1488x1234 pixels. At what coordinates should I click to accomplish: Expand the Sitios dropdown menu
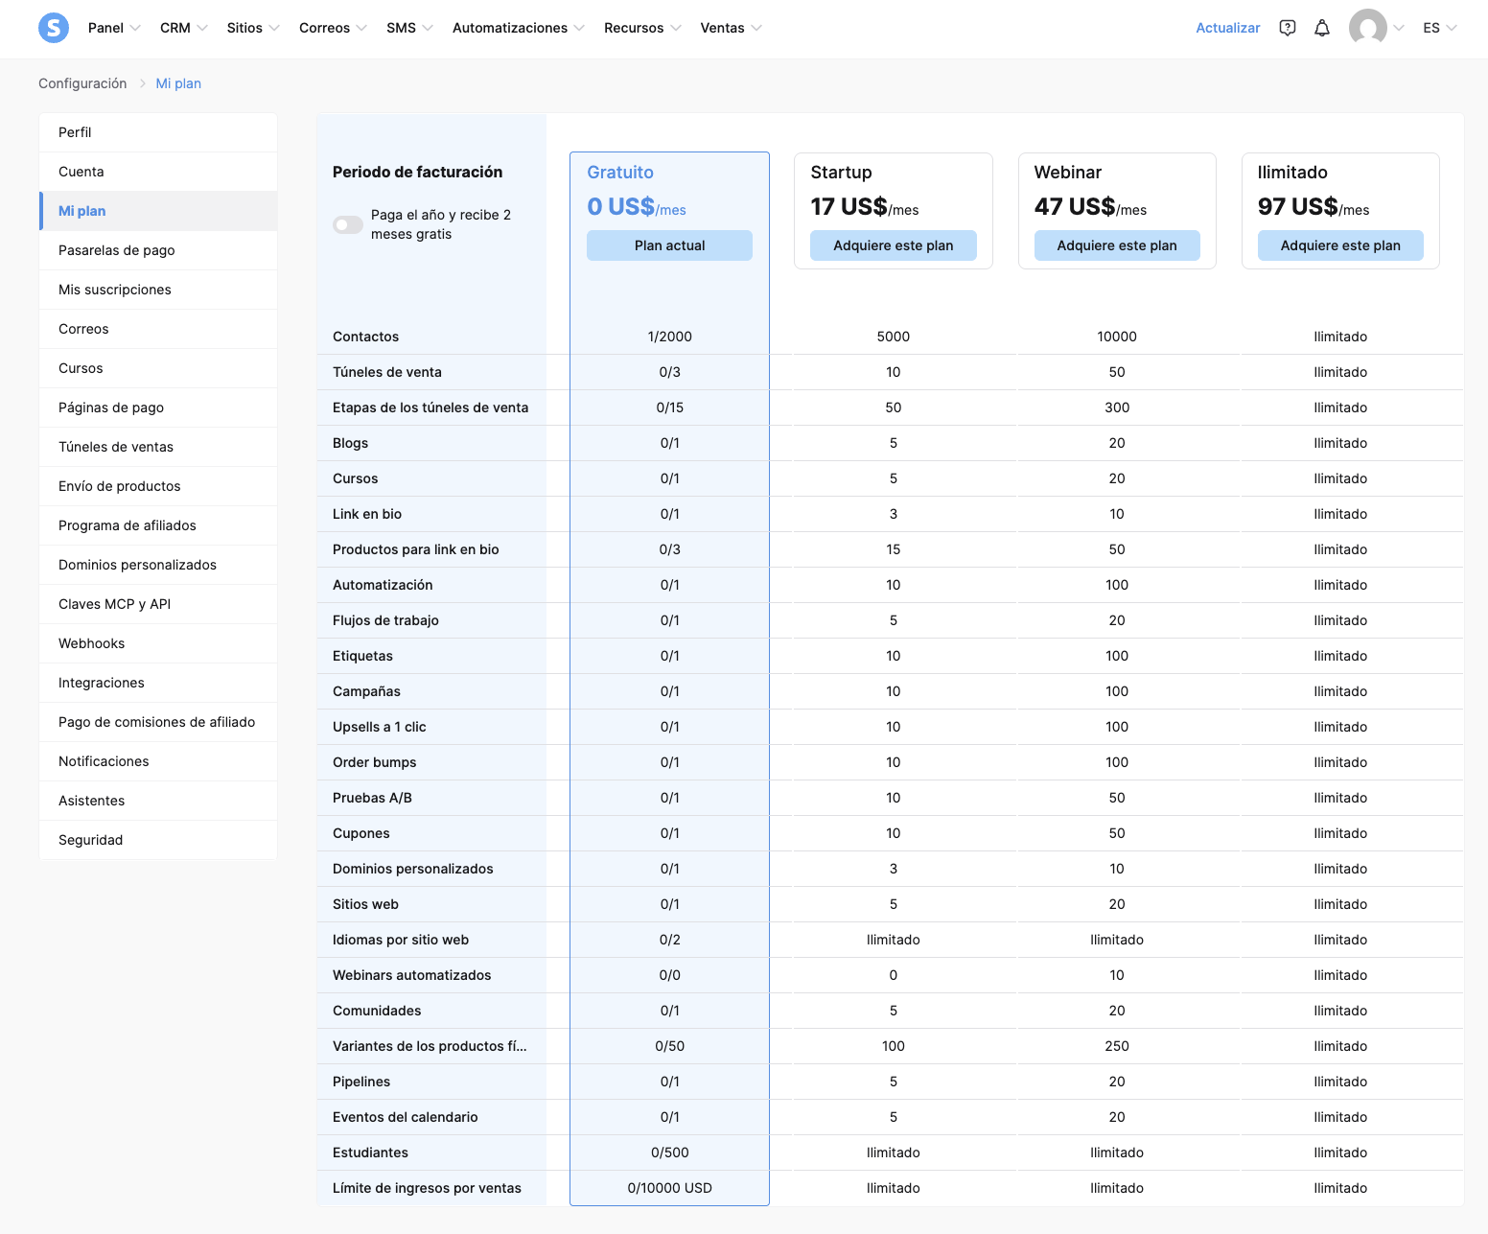point(253,28)
